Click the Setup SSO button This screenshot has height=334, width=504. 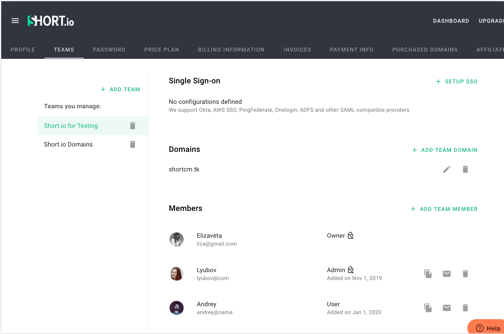click(457, 81)
